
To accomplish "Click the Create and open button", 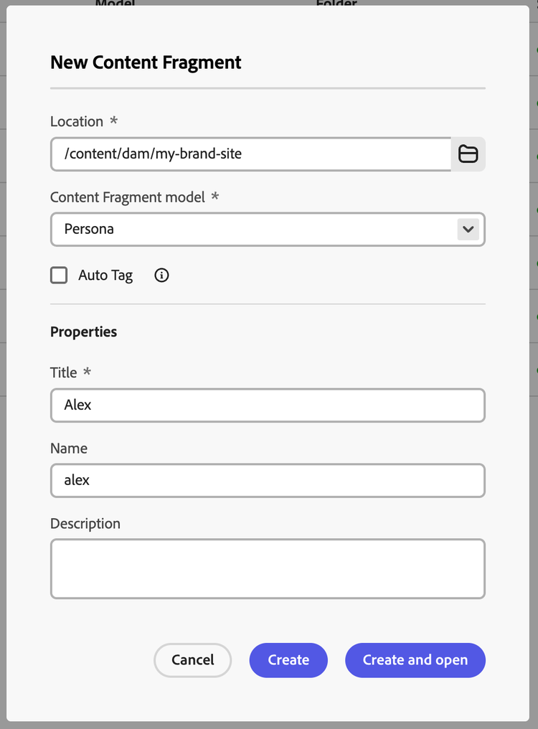I will (x=415, y=660).
